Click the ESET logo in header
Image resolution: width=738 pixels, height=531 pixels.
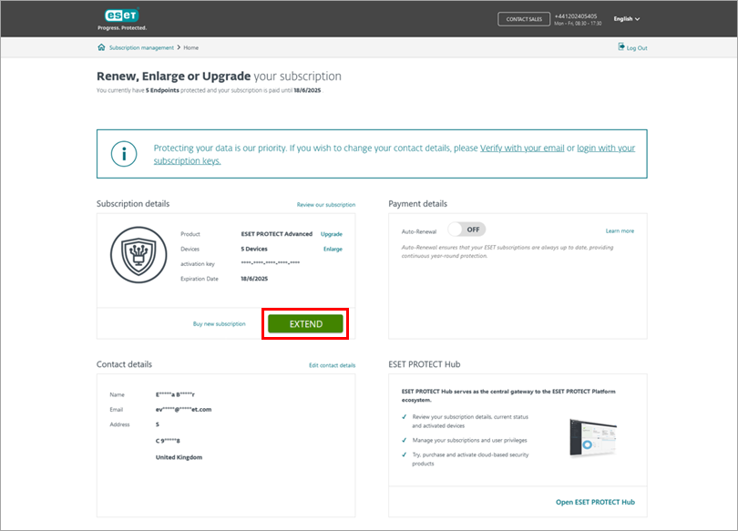[120, 16]
